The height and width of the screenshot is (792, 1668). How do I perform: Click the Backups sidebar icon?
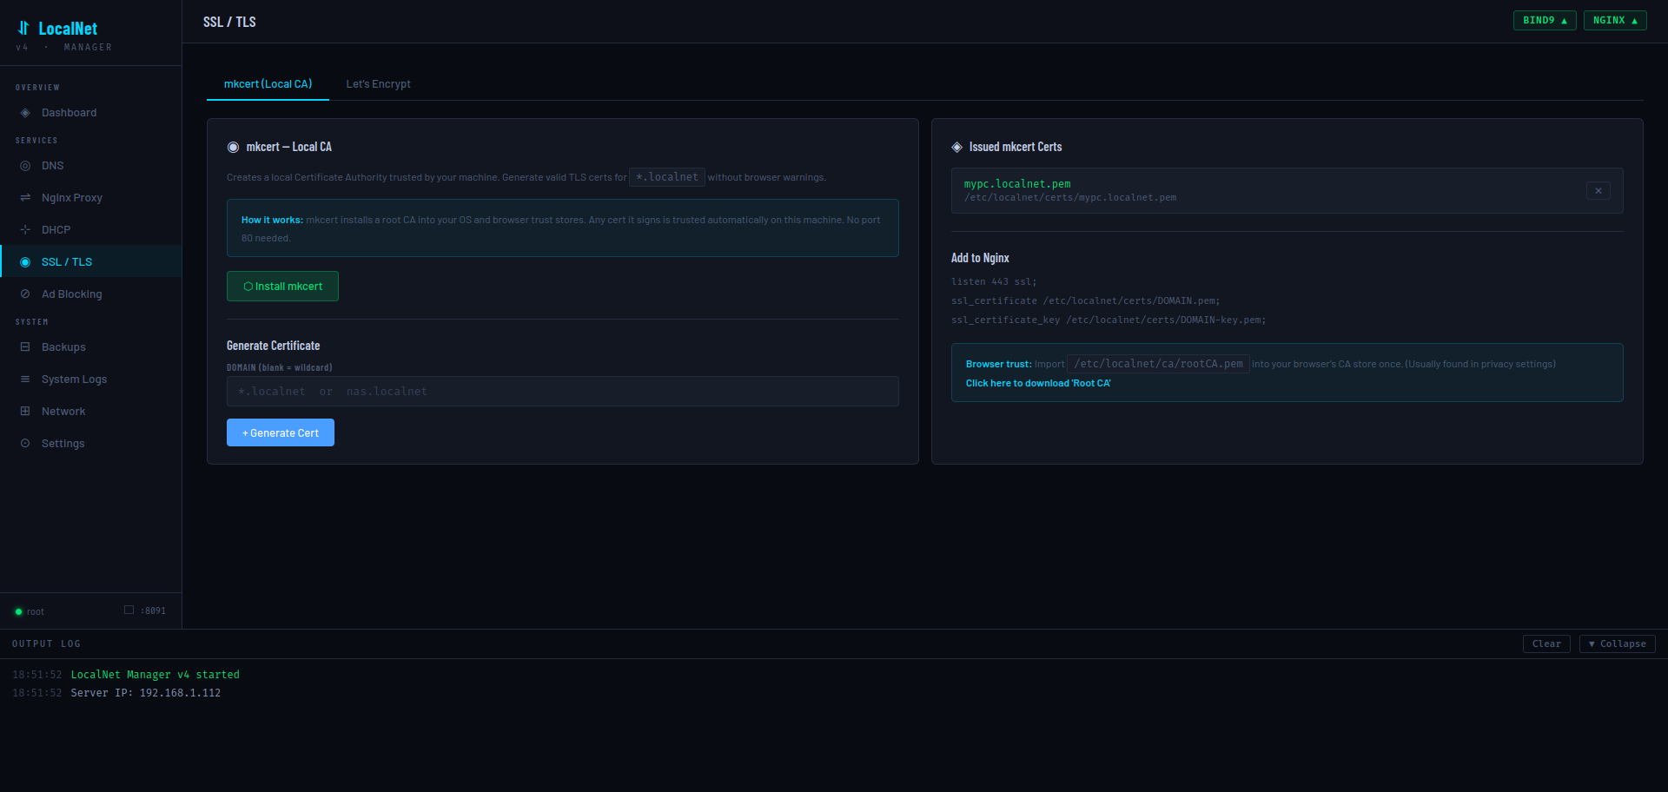coord(25,347)
